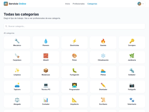Choose the Tapicero couch icon

click(x=17, y=85)
